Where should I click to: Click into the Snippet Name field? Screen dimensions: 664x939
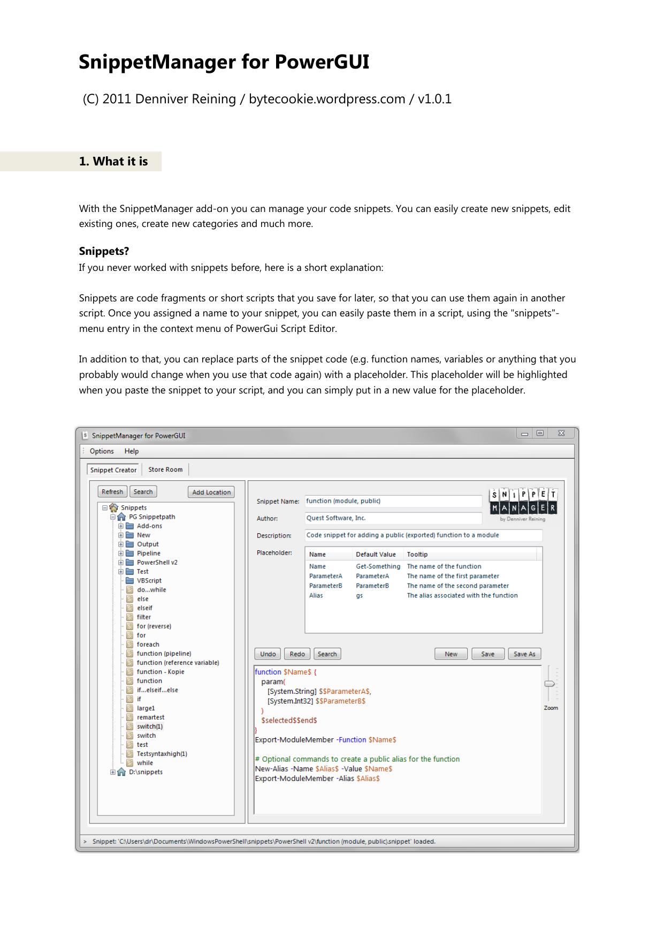coord(393,501)
